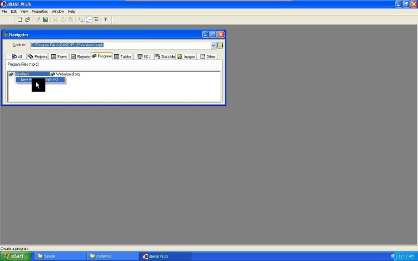Viewport: 418px width, 261px height.
Task: Click the Help question mark icon
Action: pyautogui.click(x=105, y=19)
